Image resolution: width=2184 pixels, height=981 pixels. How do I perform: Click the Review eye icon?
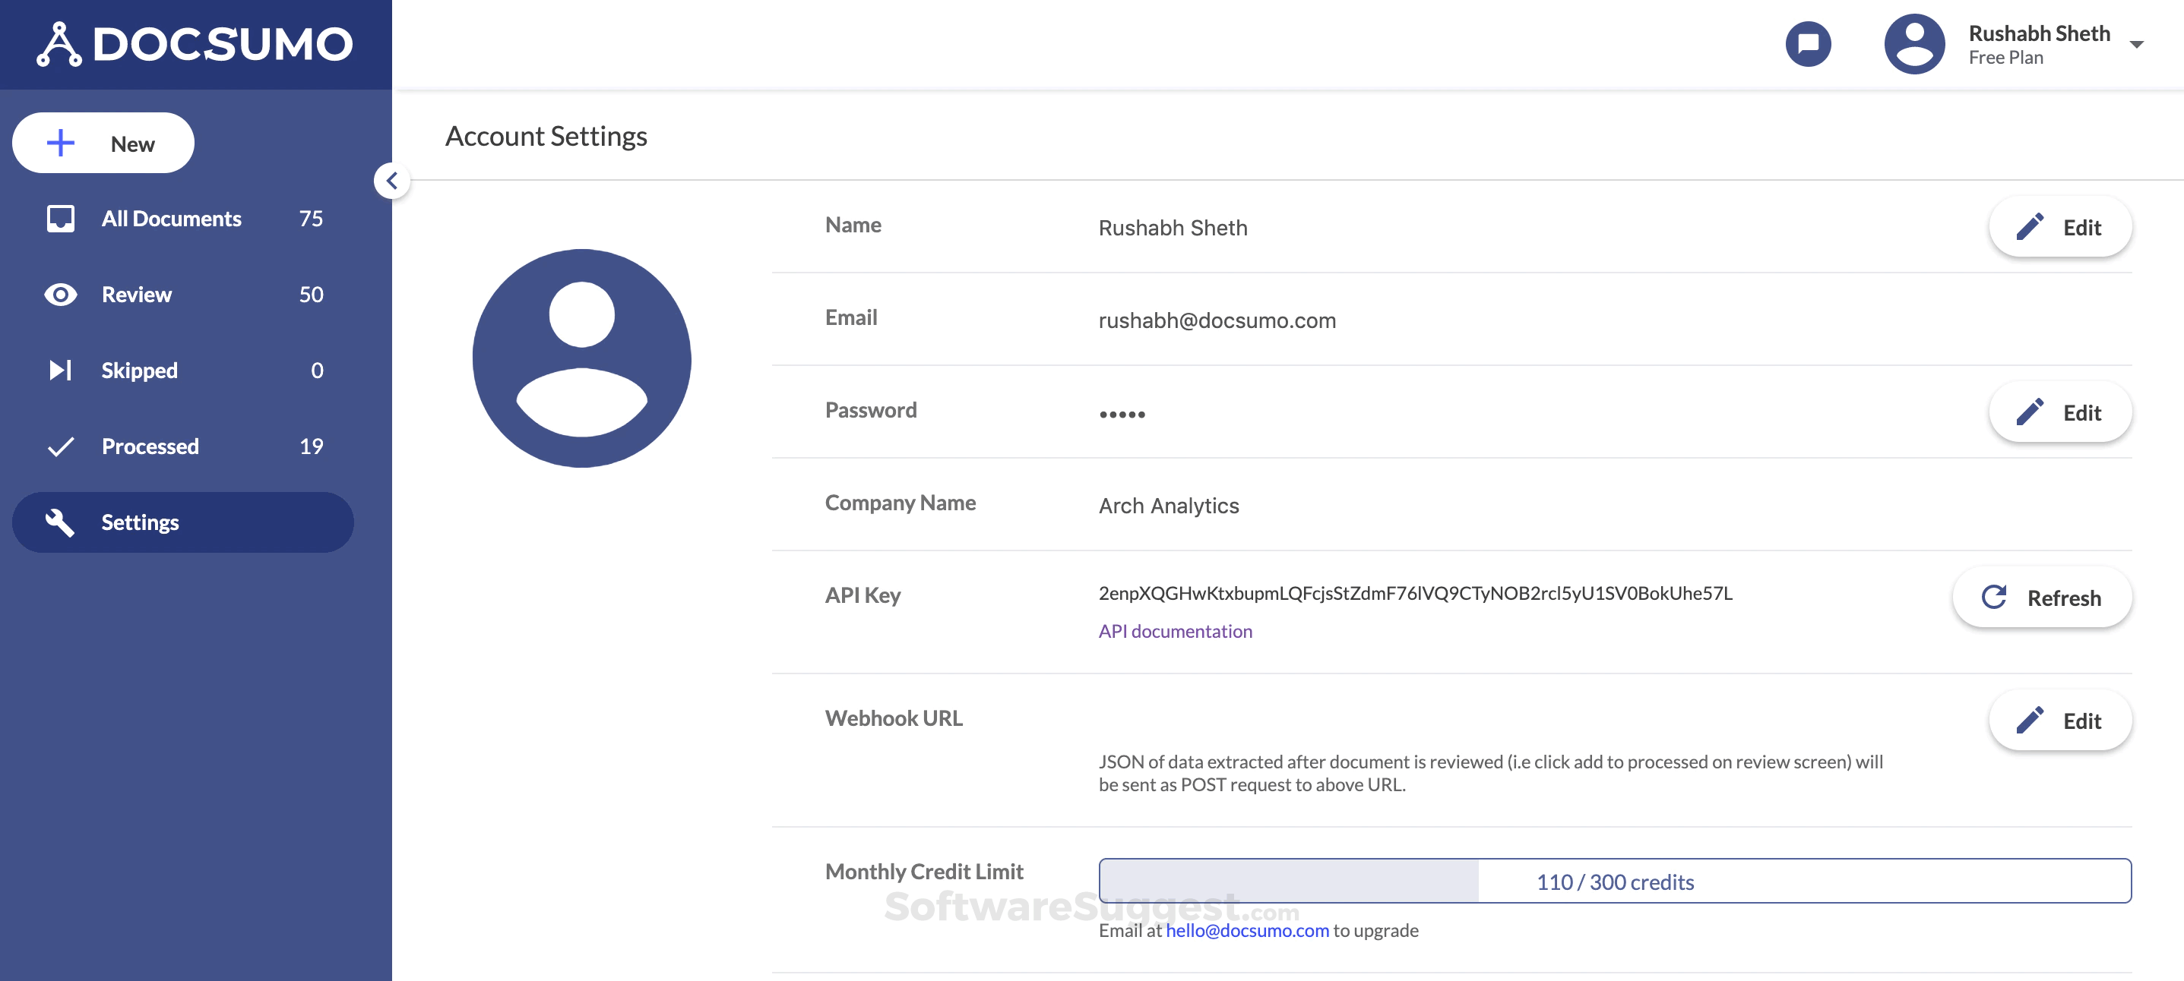pos(60,295)
